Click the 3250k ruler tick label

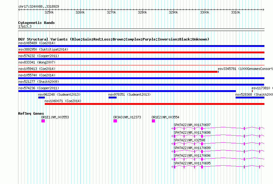49,12
